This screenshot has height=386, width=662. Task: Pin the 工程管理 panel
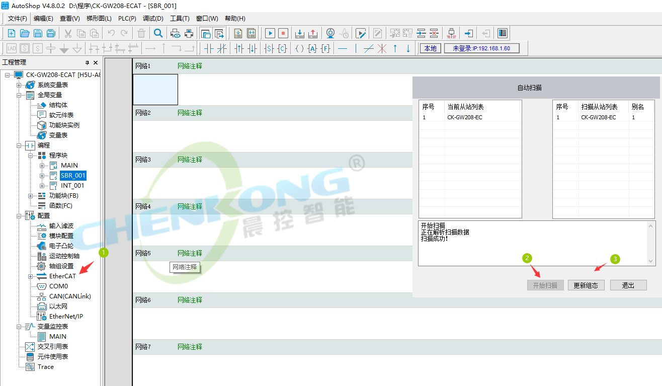click(x=87, y=62)
